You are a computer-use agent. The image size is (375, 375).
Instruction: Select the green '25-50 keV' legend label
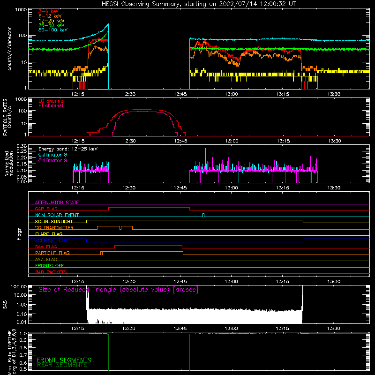click(51, 25)
